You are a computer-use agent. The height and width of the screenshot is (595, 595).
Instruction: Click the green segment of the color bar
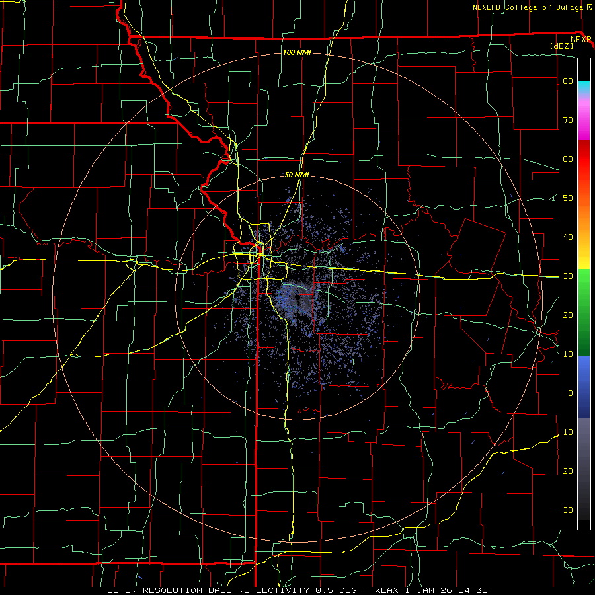coord(584,312)
